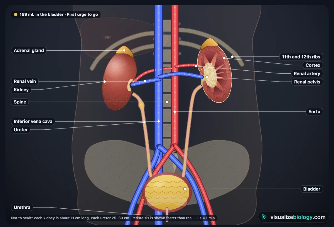Click the cortex marker dot
This screenshot has width=334, height=227.
(x=224, y=58)
